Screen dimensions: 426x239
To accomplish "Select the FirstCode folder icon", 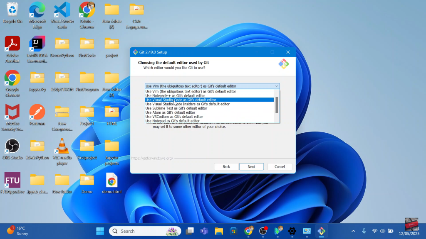I will (x=87, y=47).
